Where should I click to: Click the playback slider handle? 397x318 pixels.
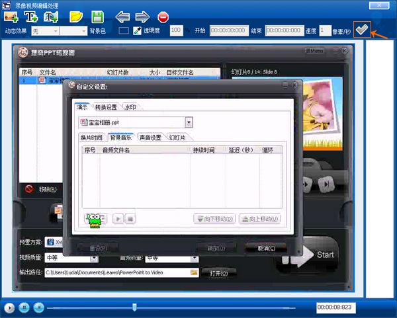[134, 307]
